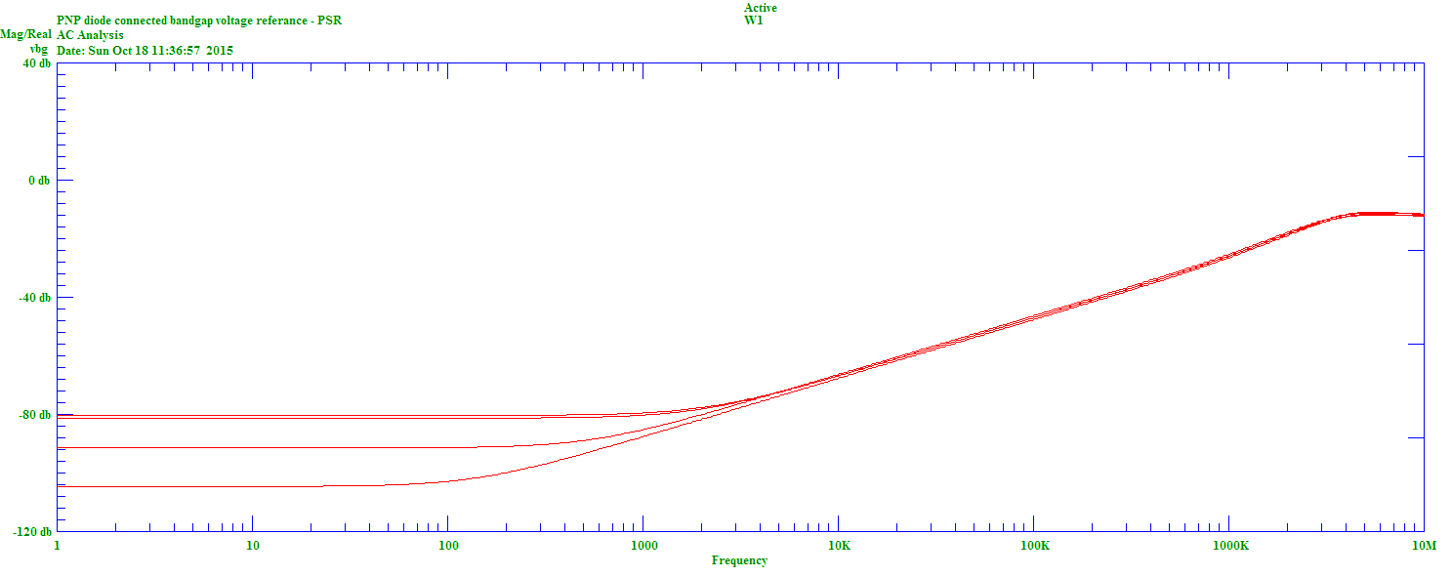Viewport: 1452px width, 577px height.
Task: Click the '-80 db' y-axis label
Action: point(35,415)
